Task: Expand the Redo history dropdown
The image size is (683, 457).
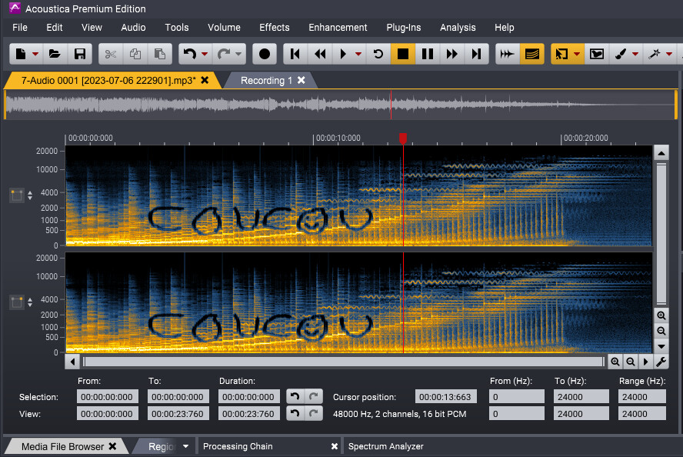Action: point(238,54)
